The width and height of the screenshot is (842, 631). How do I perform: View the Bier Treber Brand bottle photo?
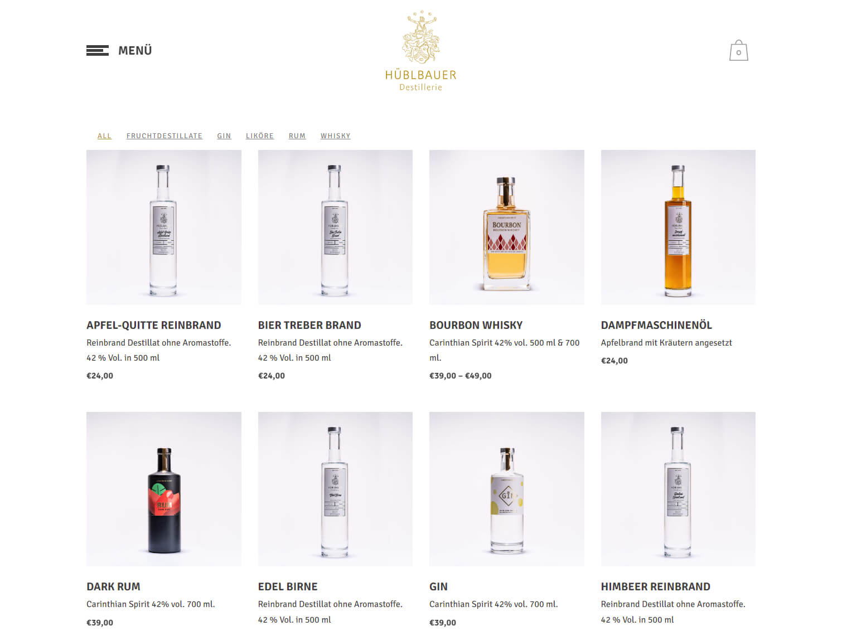[335, 227]
